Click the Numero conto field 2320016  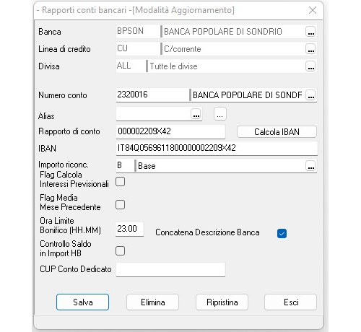[152, 95]
